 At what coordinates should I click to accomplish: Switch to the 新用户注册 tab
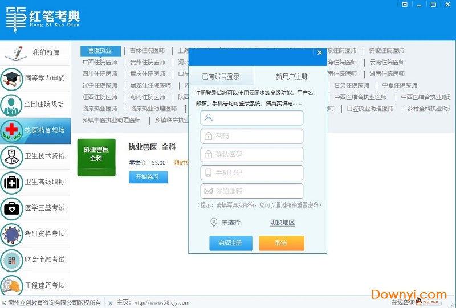pyautogui.click(x=291, y=76)
